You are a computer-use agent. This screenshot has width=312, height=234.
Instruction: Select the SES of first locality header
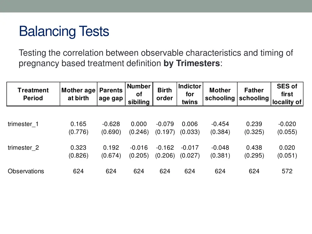pos(287,94)
